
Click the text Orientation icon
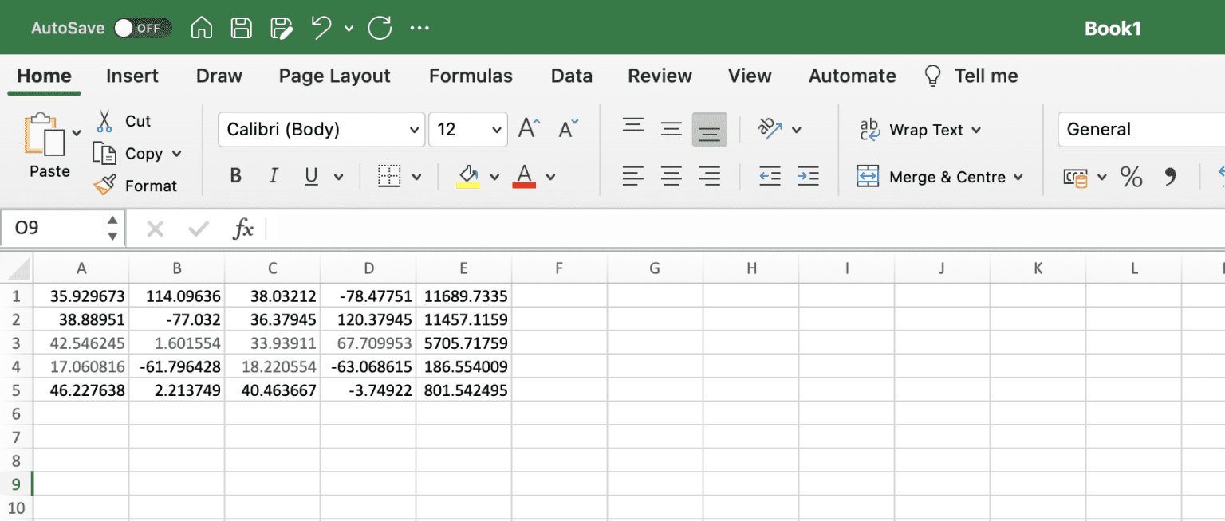point(770,129)
